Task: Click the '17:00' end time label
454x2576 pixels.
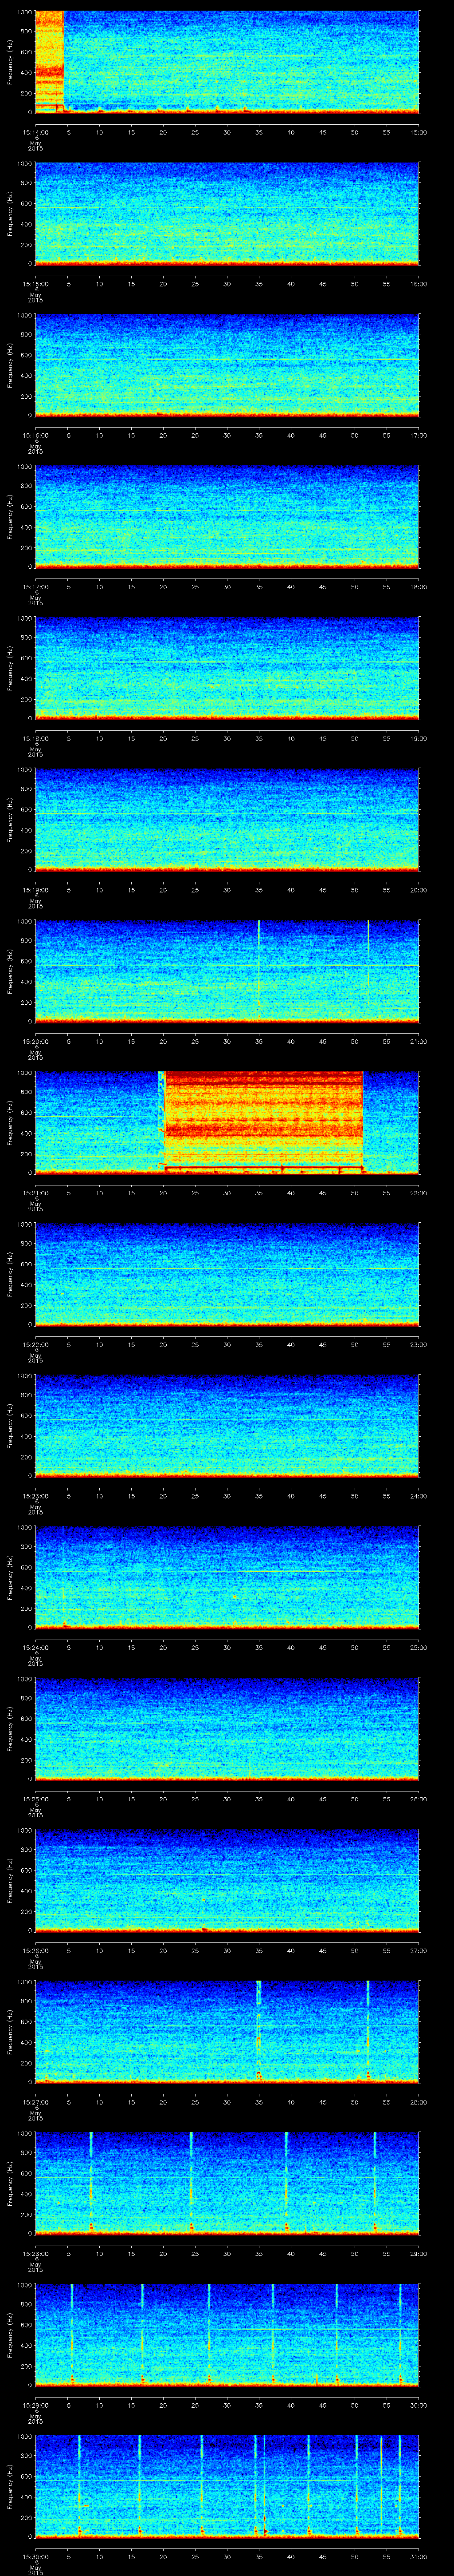Action: click(x=419, y=435)
